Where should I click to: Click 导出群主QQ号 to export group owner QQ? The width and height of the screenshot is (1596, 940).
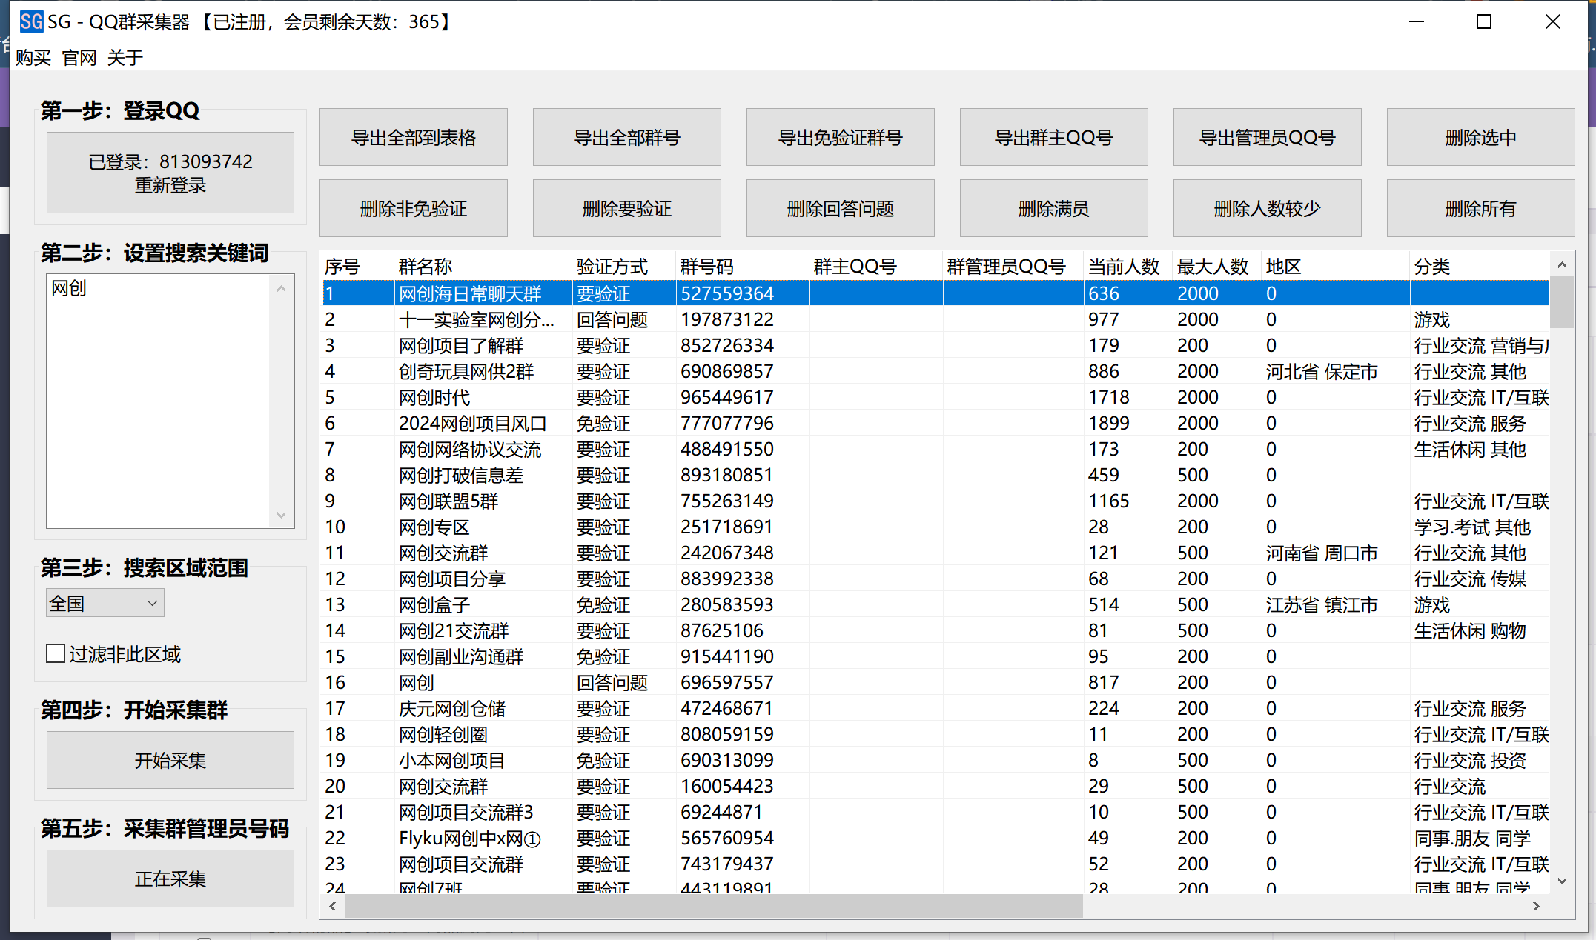(x=1053, y=137)
